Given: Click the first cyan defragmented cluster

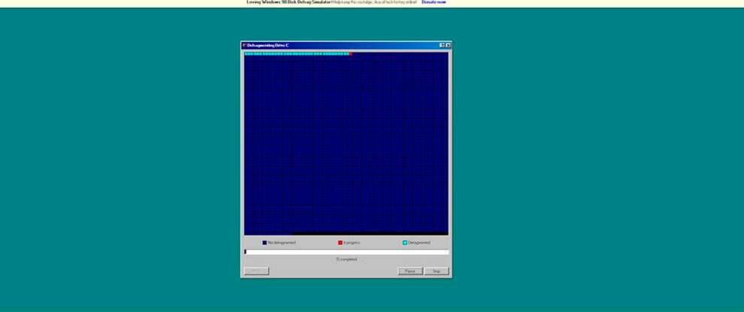Looking at the screenshot, I should [x=246, y=54].
